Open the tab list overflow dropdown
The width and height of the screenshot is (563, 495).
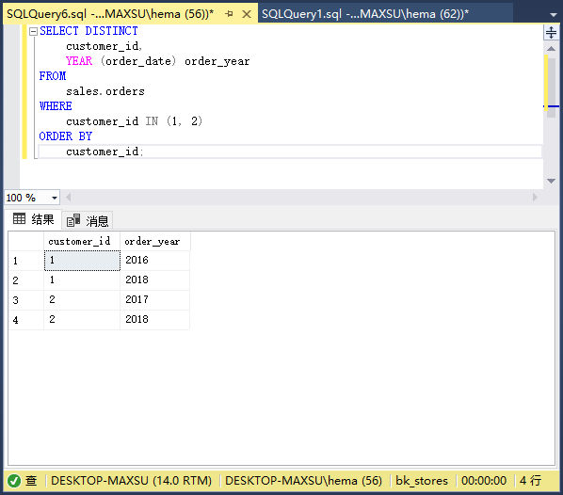click(554, 15)
